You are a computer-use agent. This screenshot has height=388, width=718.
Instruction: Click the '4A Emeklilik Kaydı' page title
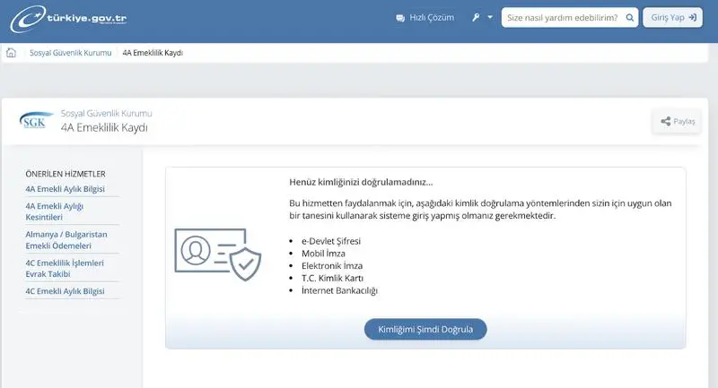104,127
